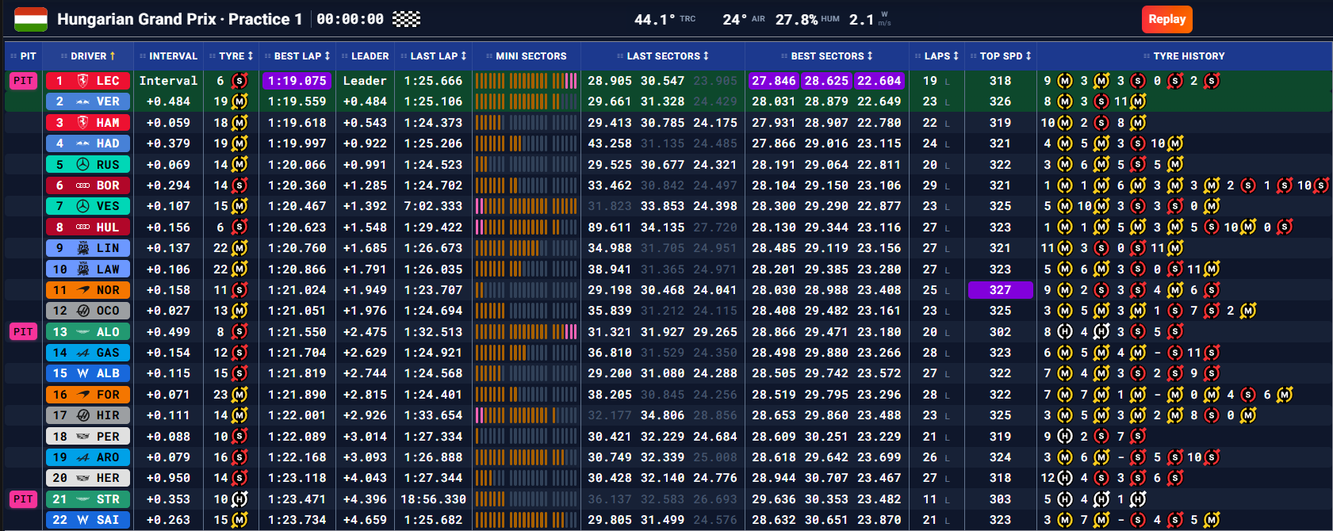Click the INTERVAL column header

click(x=168, y=56)
